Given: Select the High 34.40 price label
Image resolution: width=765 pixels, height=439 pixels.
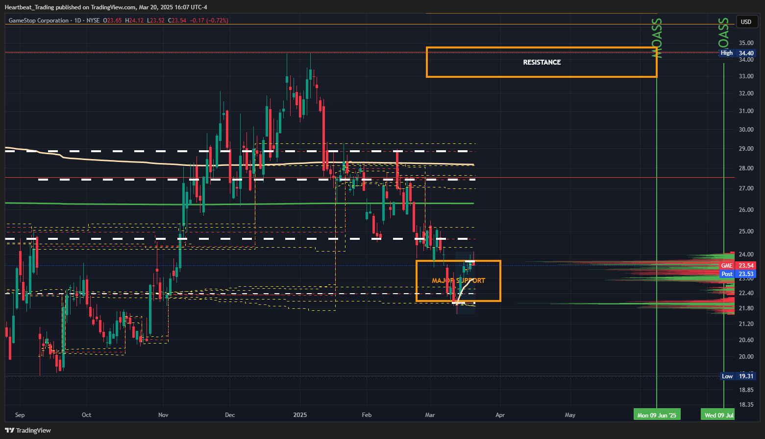Looking at the screenshot, I should [738, 53].
